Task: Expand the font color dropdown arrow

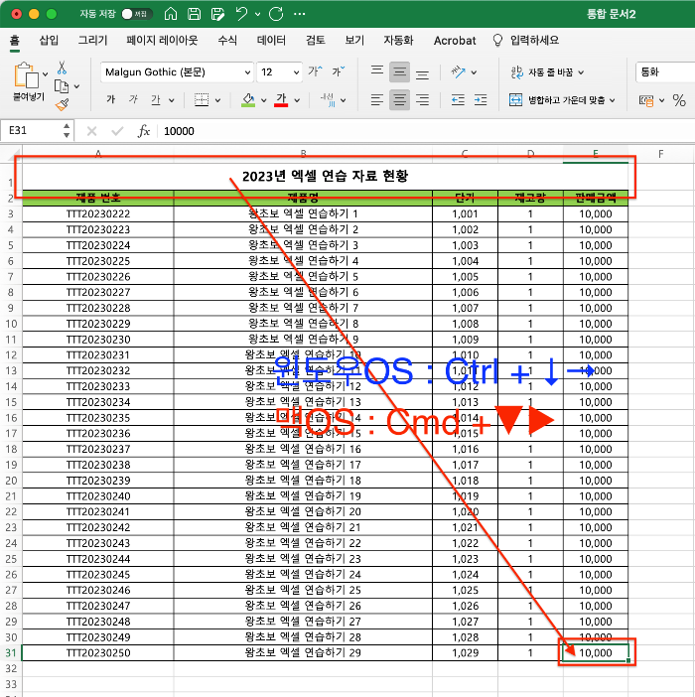Action: tap(297, 100)
